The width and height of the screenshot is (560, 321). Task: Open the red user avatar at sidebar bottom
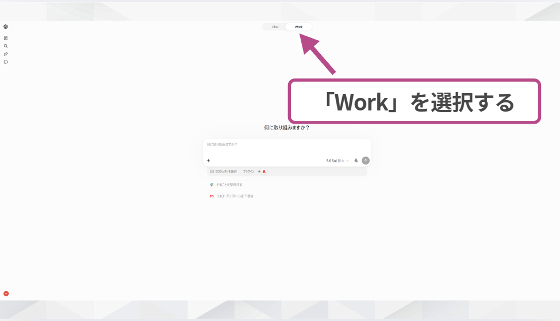6,293
